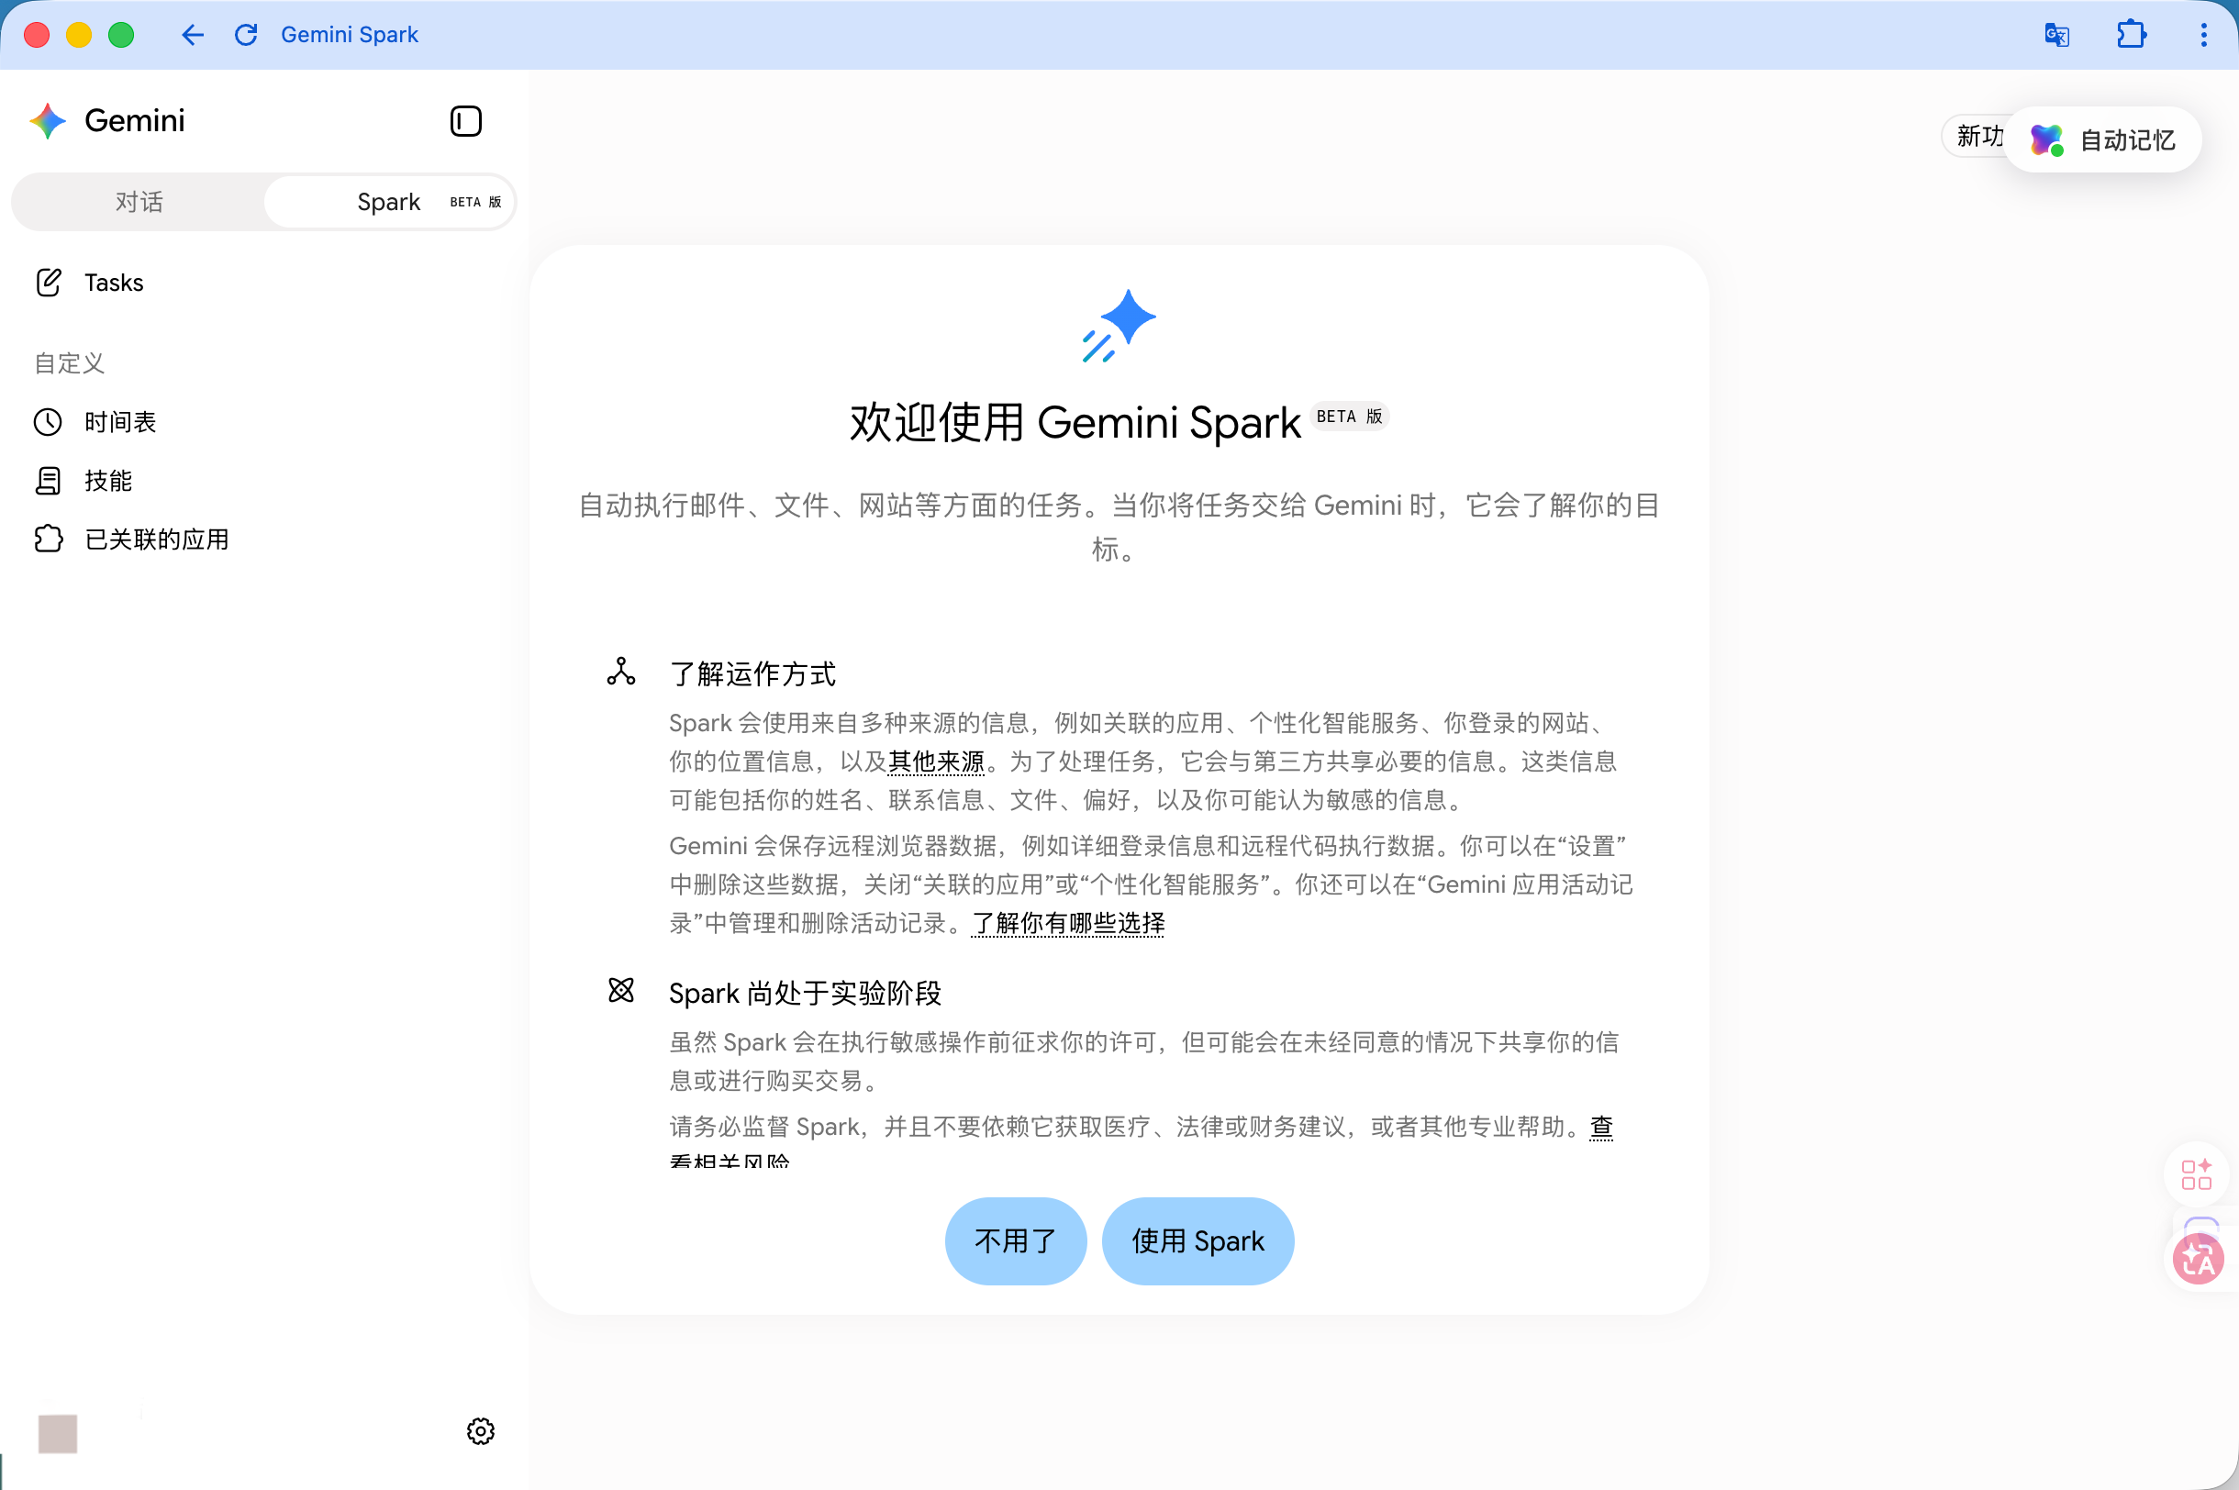Click the Spark 尚处于实验阶段 heading
2239x1490 pixels.
(x=805, y=993)
